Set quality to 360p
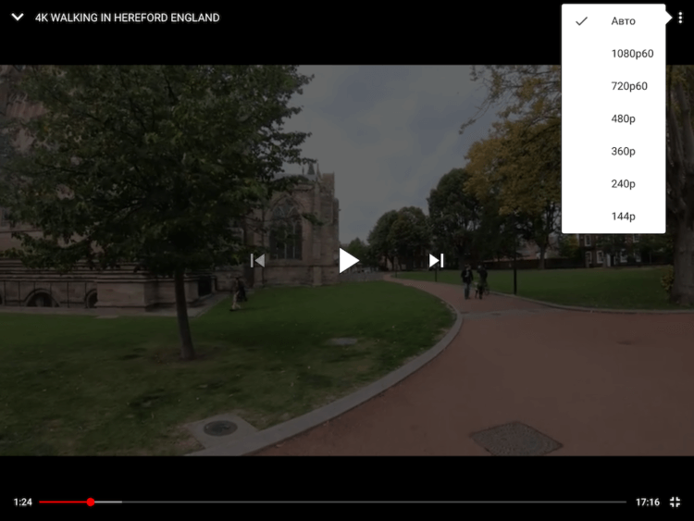Image resolution: width=694 pixels, height=521 pixels. point(613,151)
